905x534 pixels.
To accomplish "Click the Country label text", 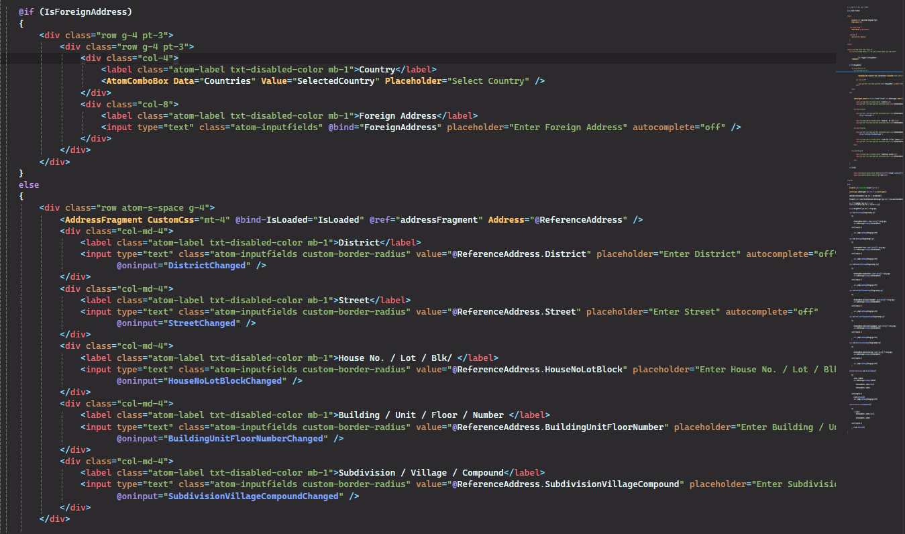I will (x=377, y=69).
